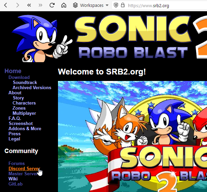Click the Workspaces stacked-layers icon
Image resolution: width=207 pixels, height=192 pixels.
coord(75,5)
